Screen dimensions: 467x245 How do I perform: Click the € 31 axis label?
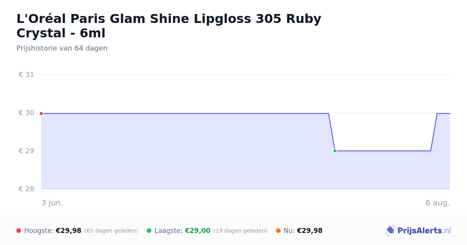click(x=26, y=75)
